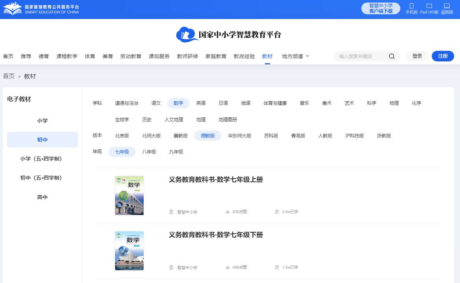Viewport: 460px width, 283px height.
Task: Open the 教师研修 navigation item
Action: 188,56
